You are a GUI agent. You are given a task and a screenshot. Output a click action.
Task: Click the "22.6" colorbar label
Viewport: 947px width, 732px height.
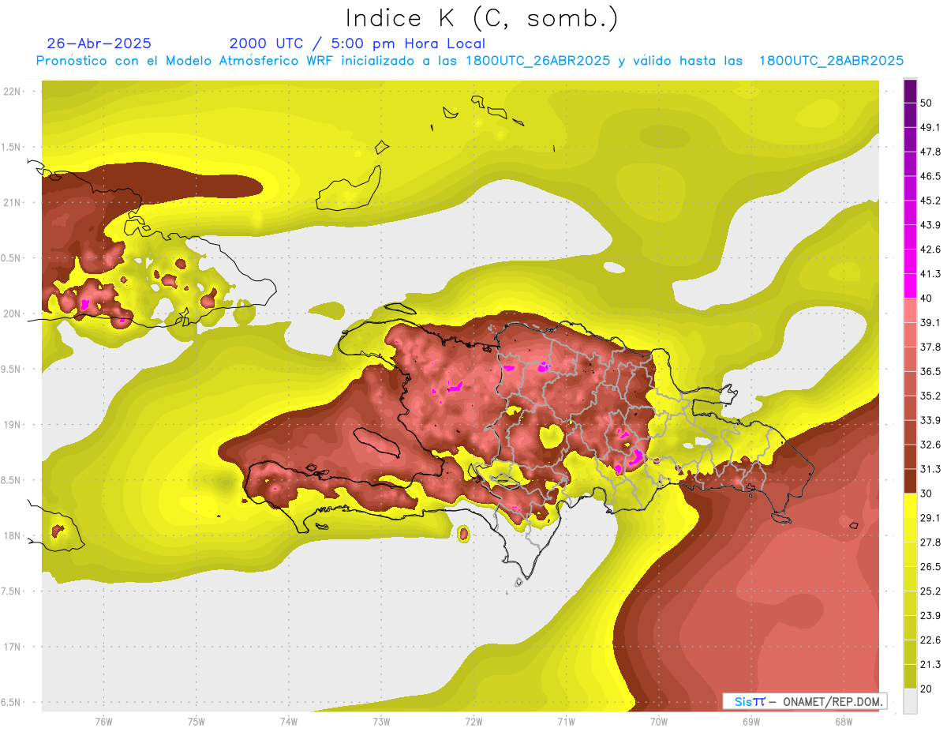pyautogui.click(x=930, y=640)
